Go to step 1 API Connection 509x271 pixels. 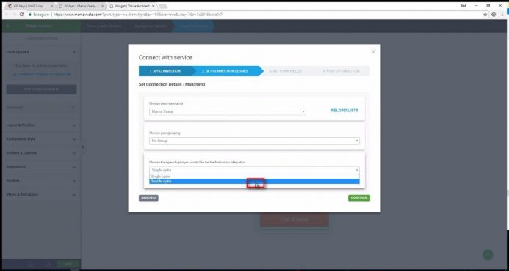coord(165,71)
